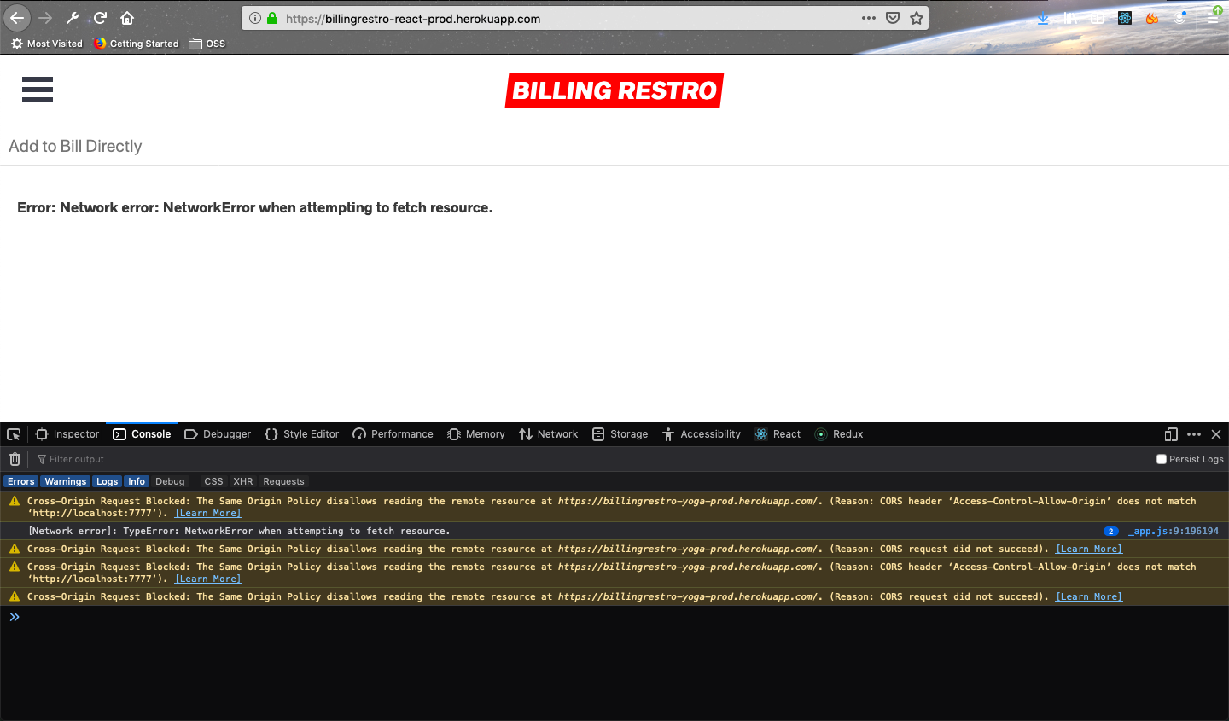Switch to the Inspector tab

(68, 434)
